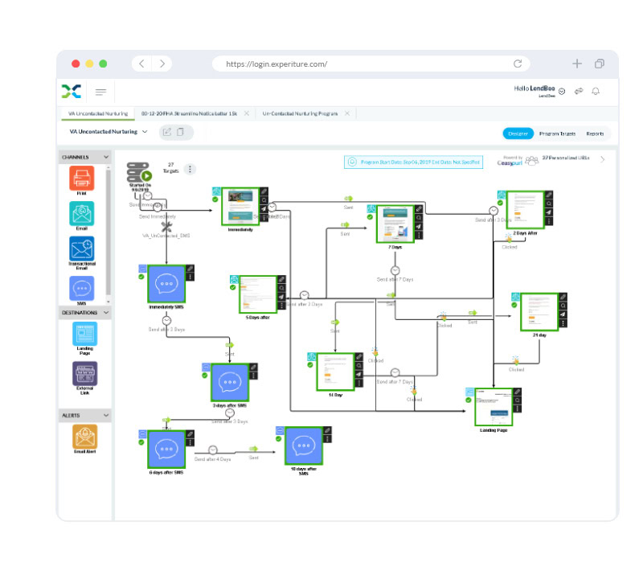Click the edit pencil on Immediately SMS node
Viewport: 643px width, 575px height.
[190, 269]
